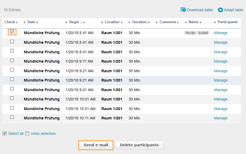Open Manage for the 9:41 AM exam
246x154 pixels.
coord(221,90)
